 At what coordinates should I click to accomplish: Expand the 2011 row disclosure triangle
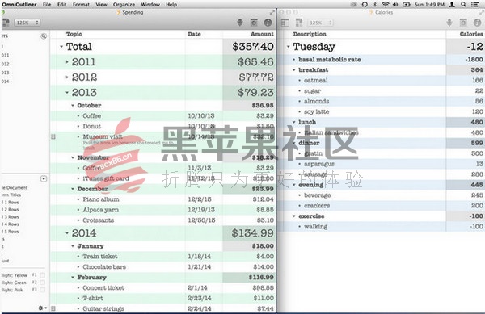tap(67, 62)
